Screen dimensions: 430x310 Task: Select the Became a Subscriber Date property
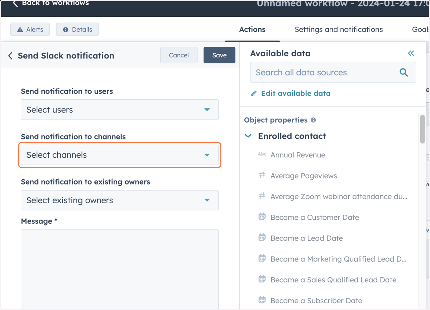(316, 301)
